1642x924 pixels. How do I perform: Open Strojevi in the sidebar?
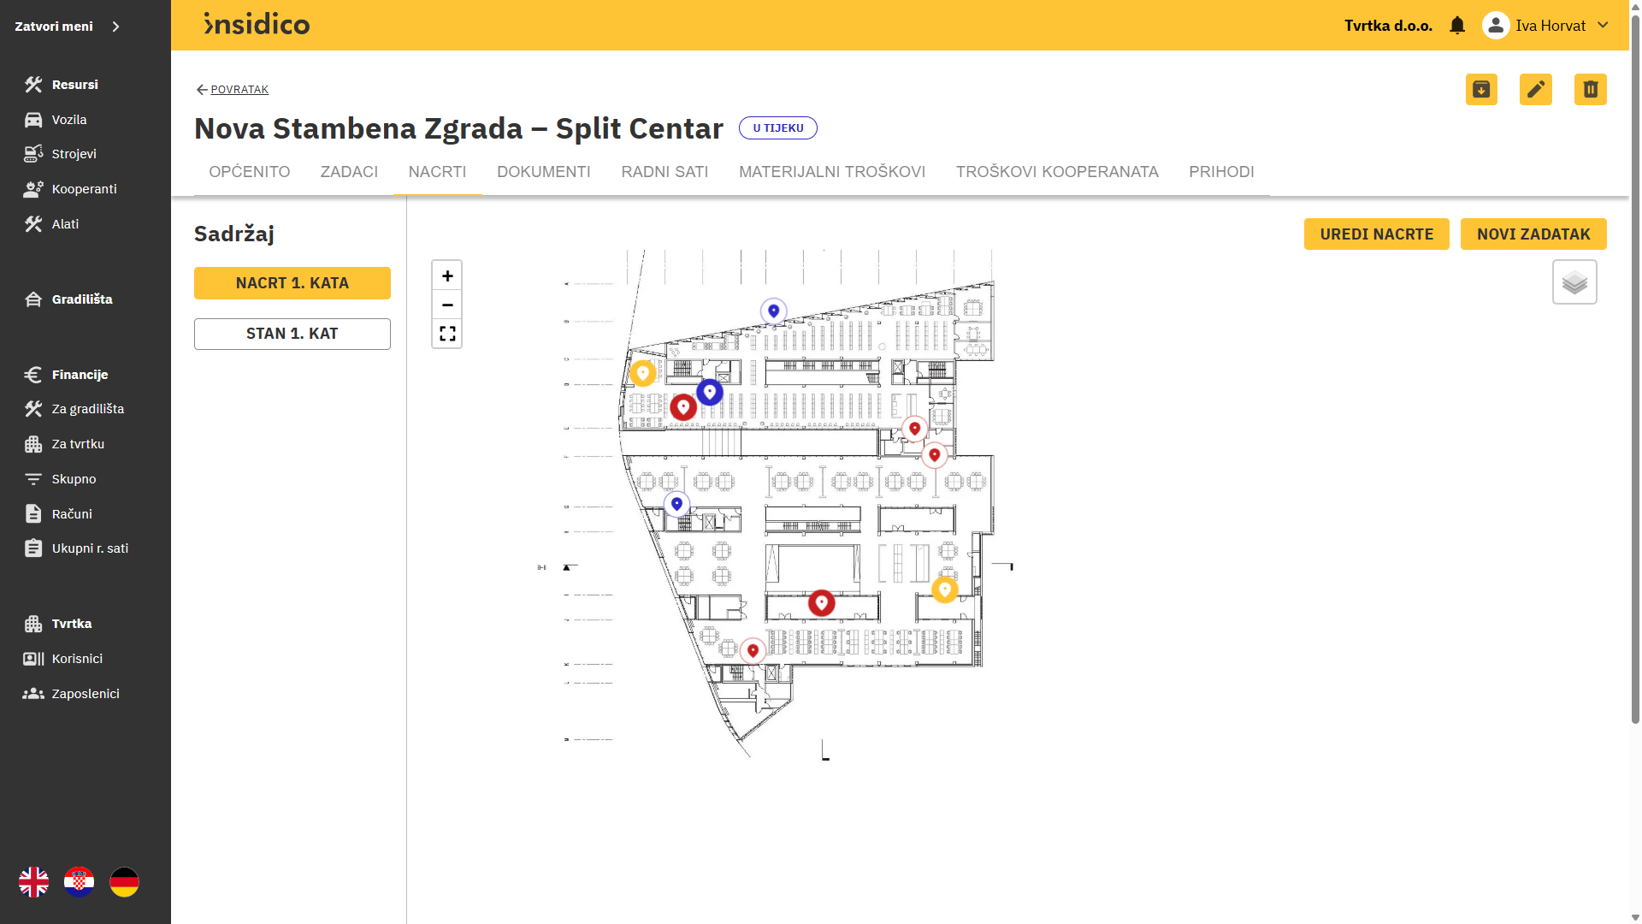point(74,154)
